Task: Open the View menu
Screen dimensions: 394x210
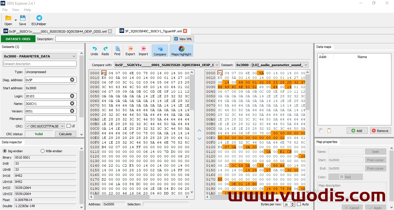Action: click(16, 10)
